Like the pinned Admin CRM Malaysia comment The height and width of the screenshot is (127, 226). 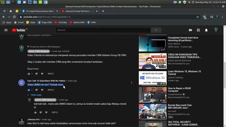[29, 74]
